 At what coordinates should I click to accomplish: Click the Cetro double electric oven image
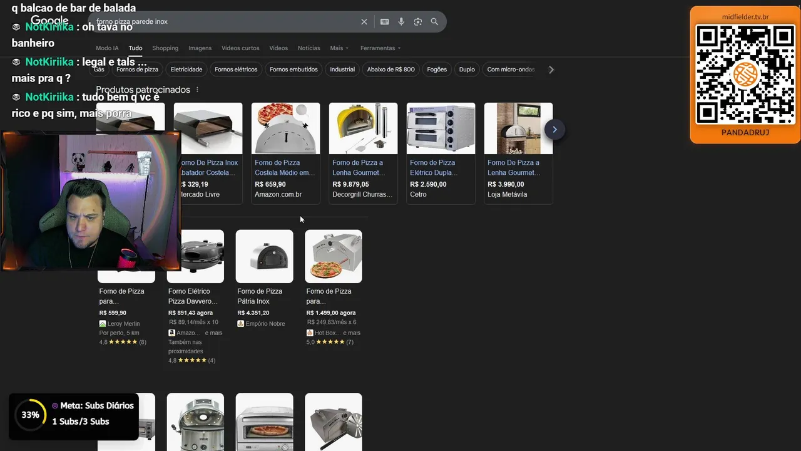(441, 128)
